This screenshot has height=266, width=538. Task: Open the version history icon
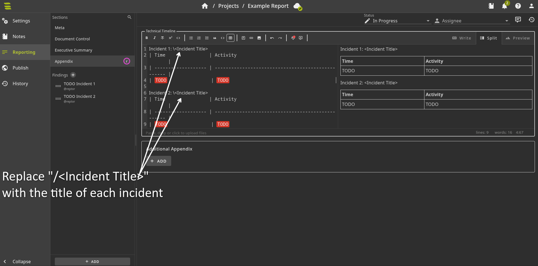click(531, 20)
